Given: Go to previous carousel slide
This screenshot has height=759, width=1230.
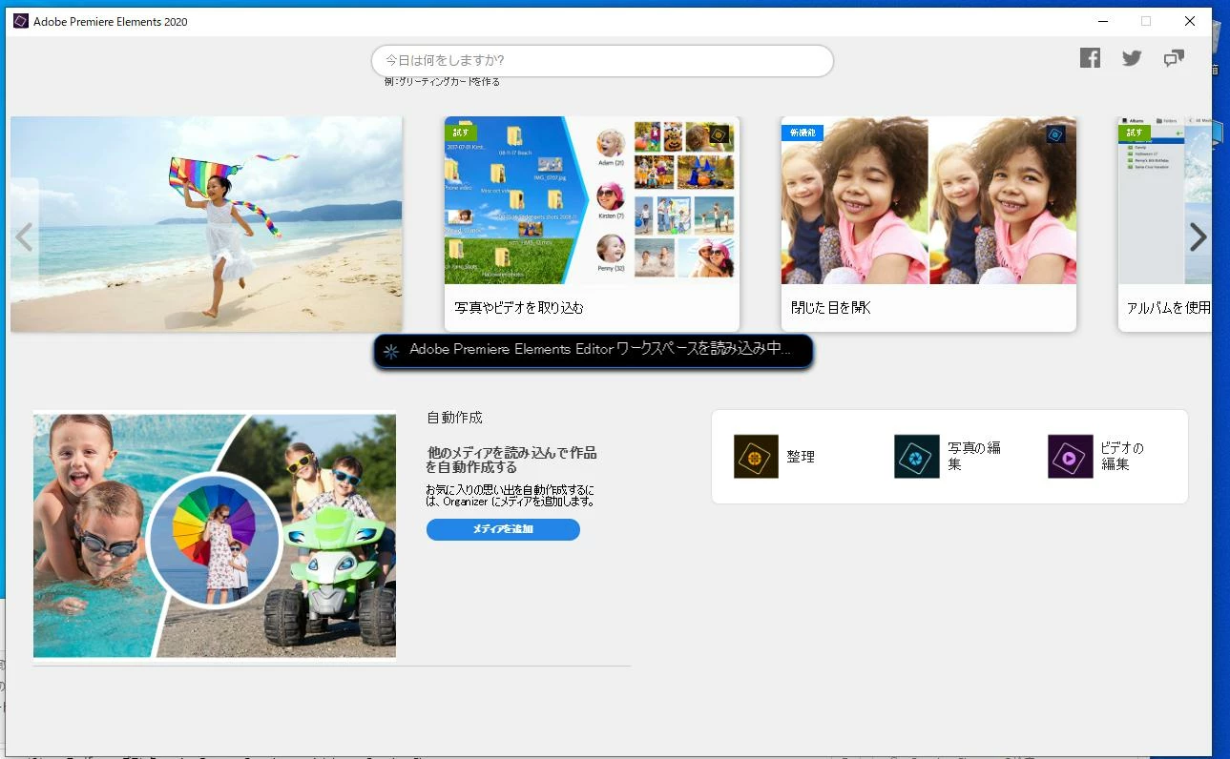Looking at the screenshot, I should click(25, 237).
